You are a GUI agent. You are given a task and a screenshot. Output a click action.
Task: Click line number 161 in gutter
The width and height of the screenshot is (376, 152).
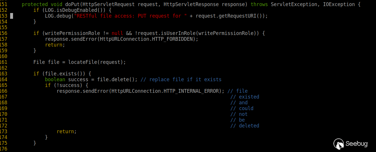(x=3, y=62)
